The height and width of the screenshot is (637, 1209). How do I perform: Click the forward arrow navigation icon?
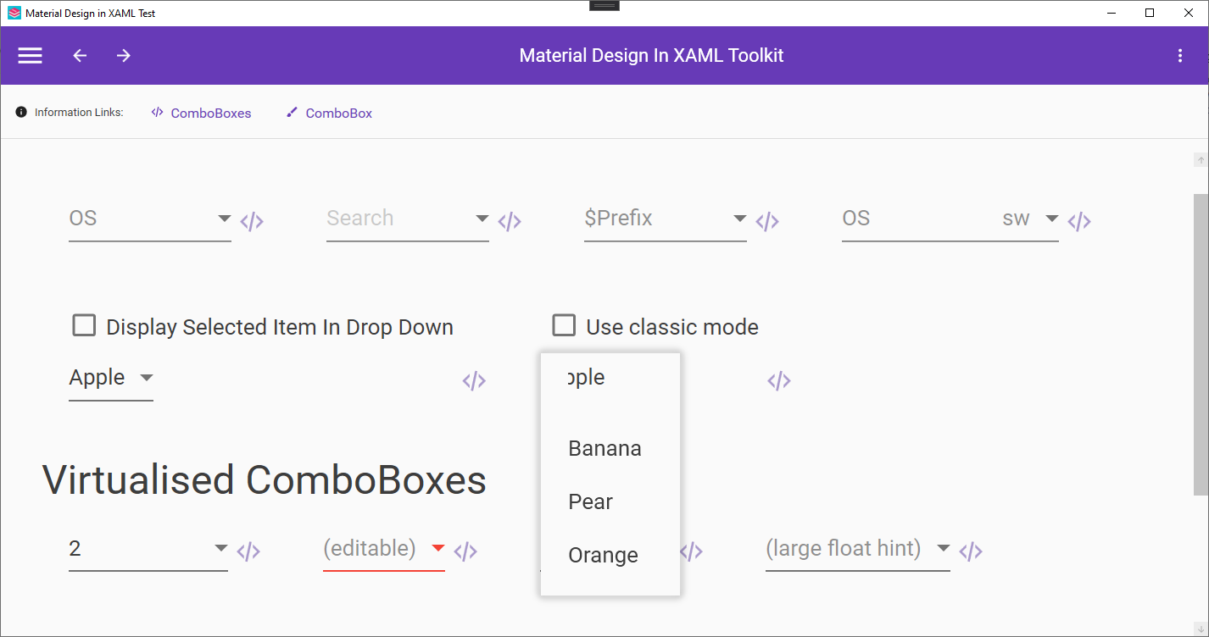123,55
